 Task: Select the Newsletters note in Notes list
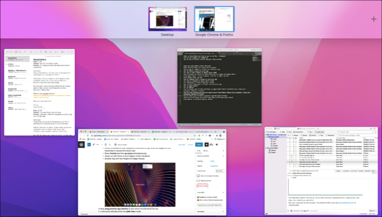coord(17,59)
